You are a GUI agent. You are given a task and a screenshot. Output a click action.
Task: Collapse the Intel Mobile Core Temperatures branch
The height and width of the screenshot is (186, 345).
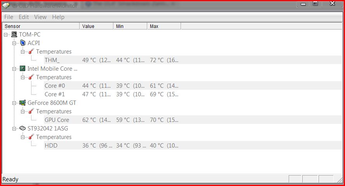(x=23, y=78)
